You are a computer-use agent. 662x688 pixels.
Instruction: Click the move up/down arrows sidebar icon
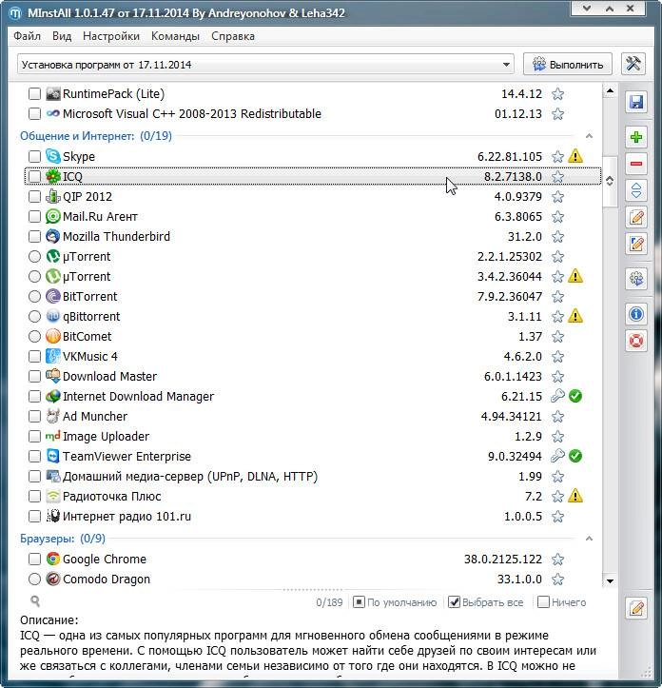[636, 190]
